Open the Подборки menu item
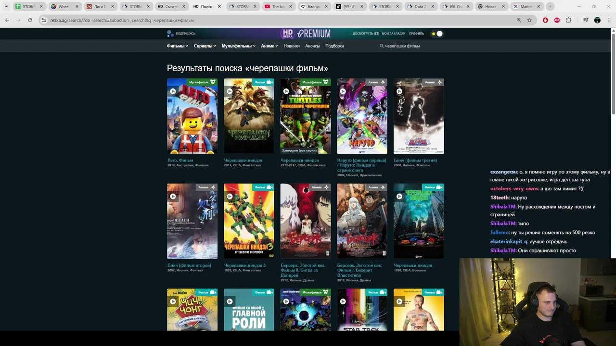616x346 pixels. point(334,46)
